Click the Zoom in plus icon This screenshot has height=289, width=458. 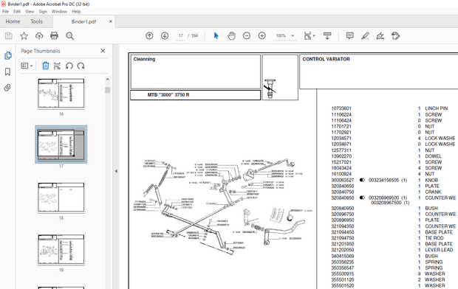262,36
